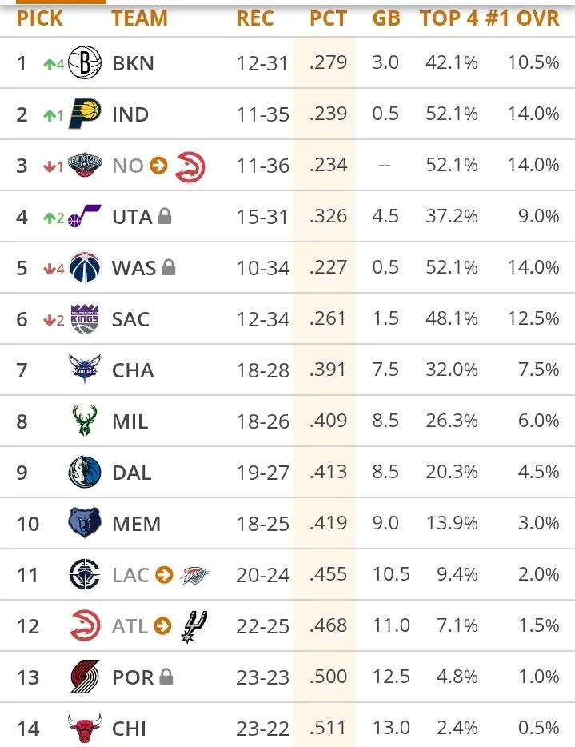Click the Brooklyn Nets logo
The height and width of the screenshot is (747, 575).
[x=84, y=62]
